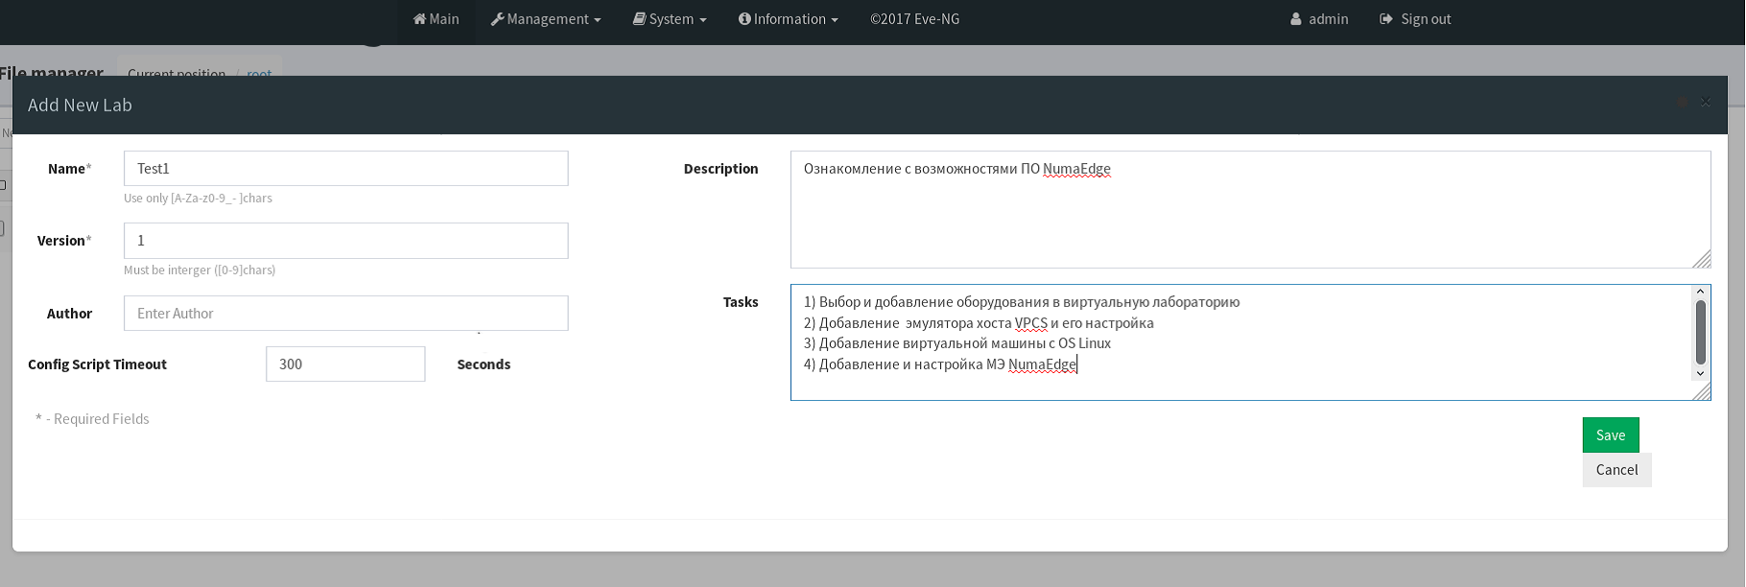Click the Management wrench icon

pos(497,19)
